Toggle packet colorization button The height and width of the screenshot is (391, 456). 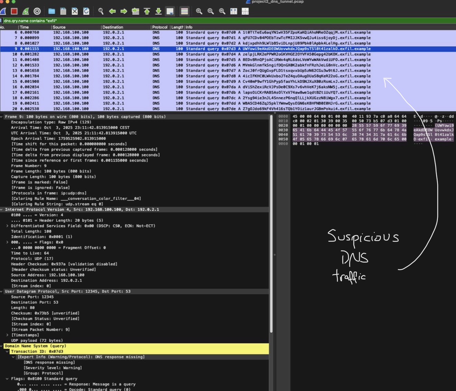point(184,11)
